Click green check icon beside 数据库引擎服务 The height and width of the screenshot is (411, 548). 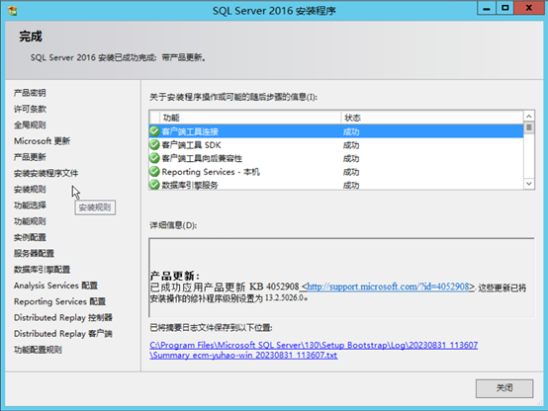(x=154, y=185)
